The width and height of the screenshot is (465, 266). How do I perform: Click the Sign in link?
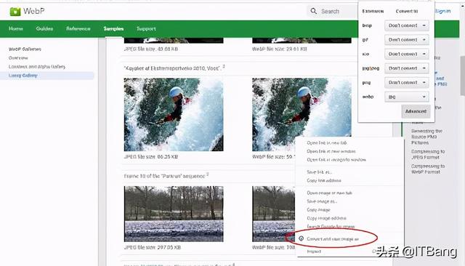pyautogui.click(x=442, y=12)
